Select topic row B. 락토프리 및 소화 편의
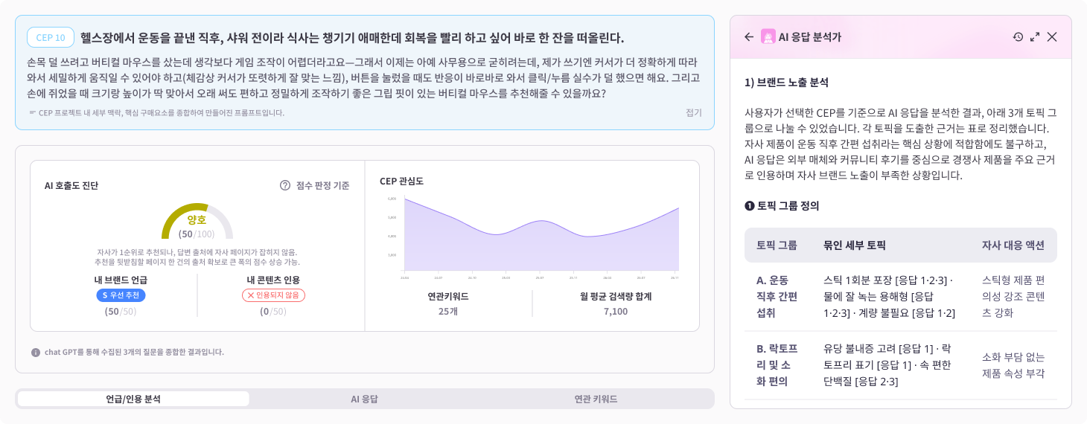 (901, 365)
